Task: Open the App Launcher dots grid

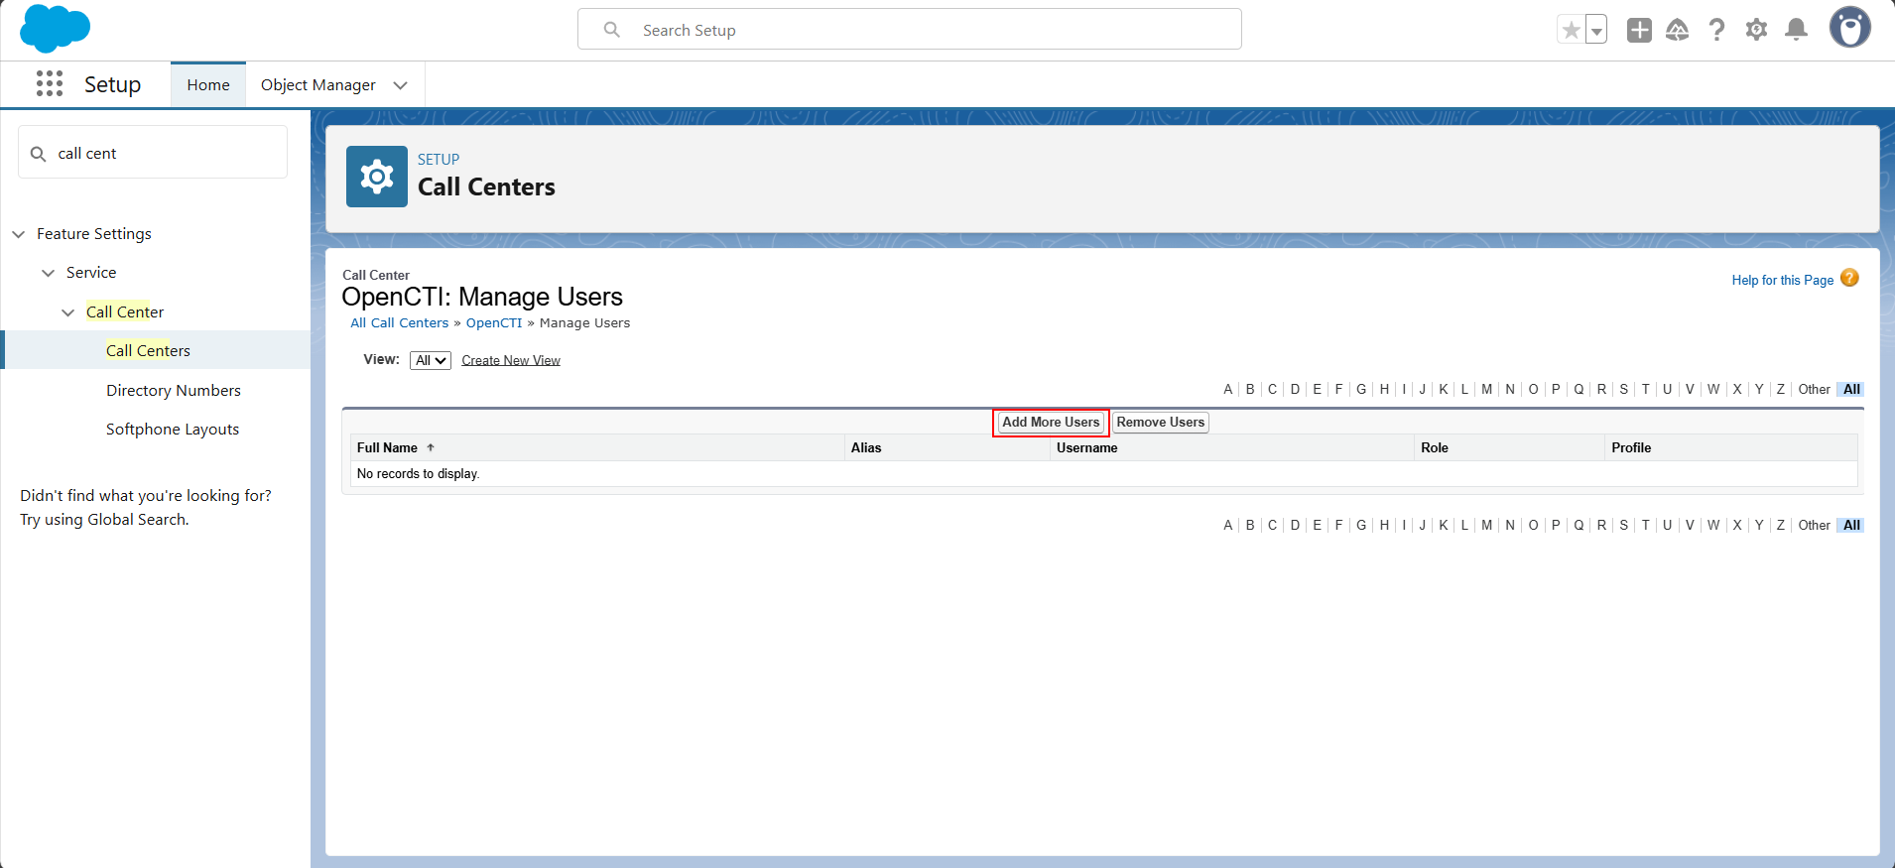Action: click(x=50, y=83)
